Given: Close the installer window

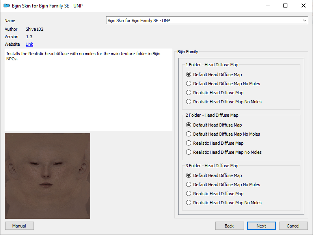Looking at the screenshot, I should pos(304,6).
